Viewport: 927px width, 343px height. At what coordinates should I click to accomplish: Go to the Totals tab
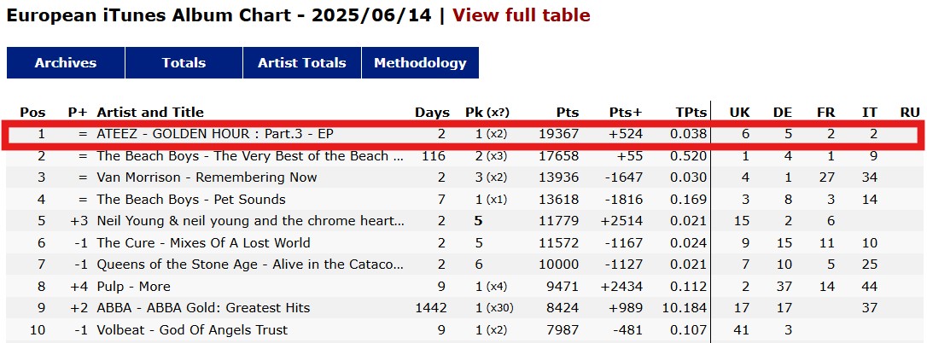(184, 62)
